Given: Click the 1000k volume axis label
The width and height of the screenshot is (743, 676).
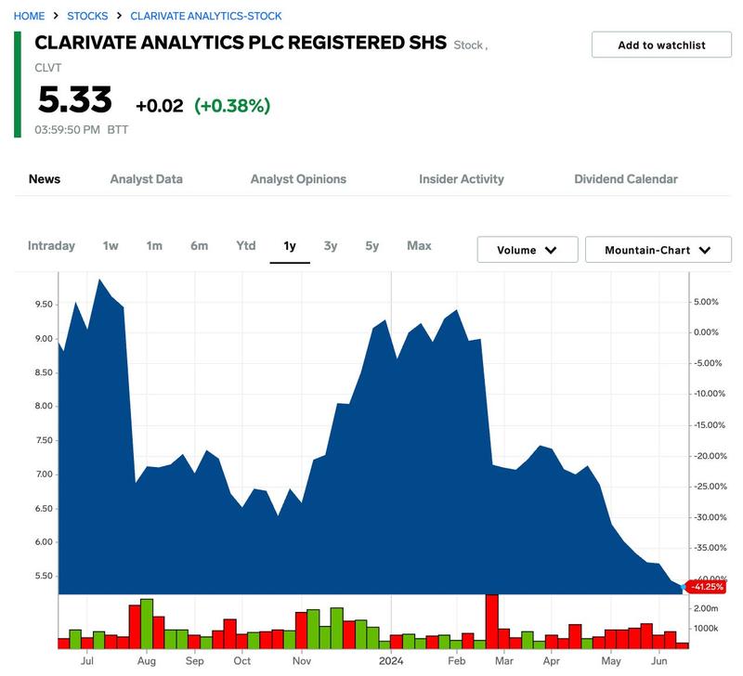Looking at the screenshot, I should pyautogui.click(x=706, y=629).
